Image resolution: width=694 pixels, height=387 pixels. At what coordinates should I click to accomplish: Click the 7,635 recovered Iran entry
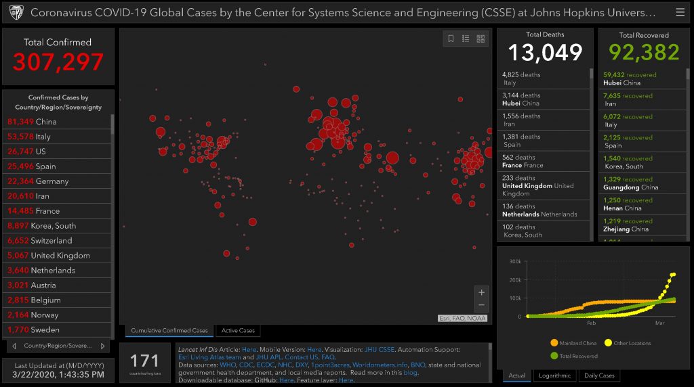click(642, 100)
